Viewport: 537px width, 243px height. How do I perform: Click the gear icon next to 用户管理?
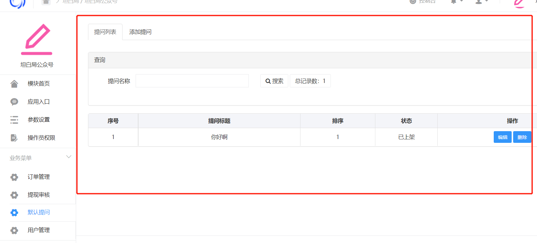(14, 230)
